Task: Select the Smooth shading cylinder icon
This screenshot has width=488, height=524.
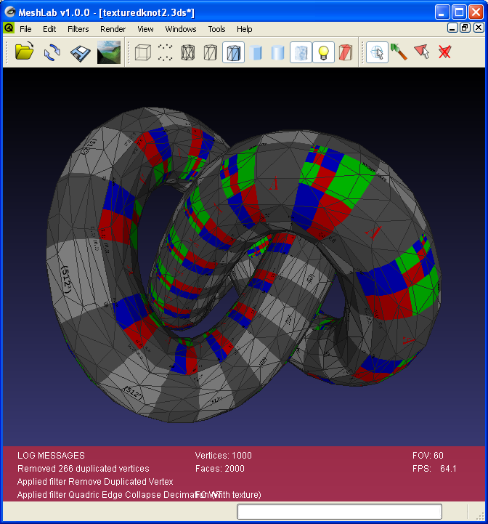Action: 277,52
